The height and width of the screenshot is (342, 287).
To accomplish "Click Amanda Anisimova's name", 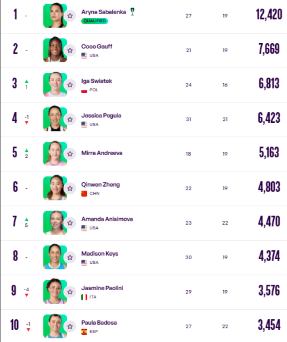I will (107, 219).
